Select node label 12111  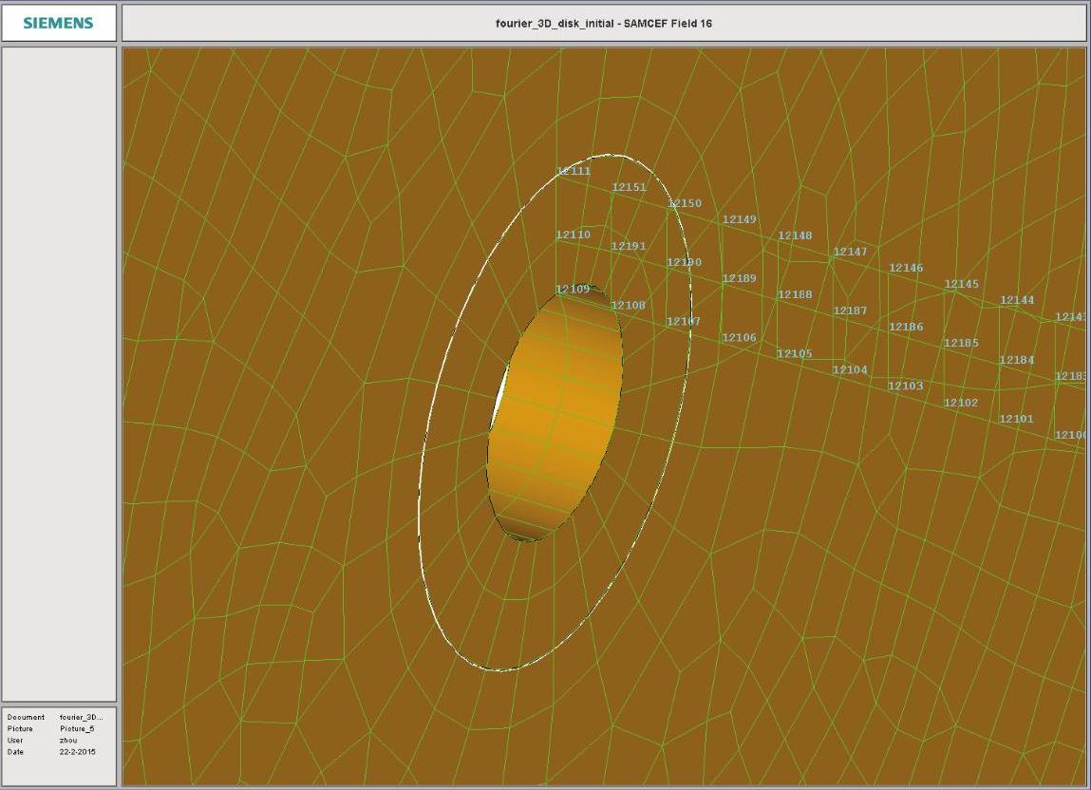(x=574, y=171)
